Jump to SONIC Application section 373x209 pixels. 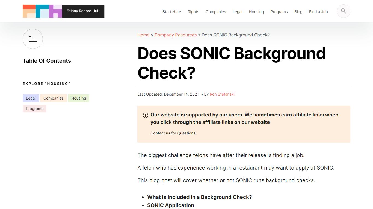pyautogui.click(x=171, y=205)
